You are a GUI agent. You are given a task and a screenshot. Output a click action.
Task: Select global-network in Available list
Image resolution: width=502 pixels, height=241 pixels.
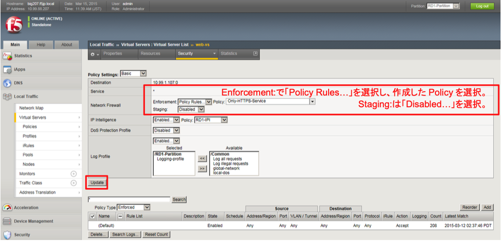tap(226, 169)
